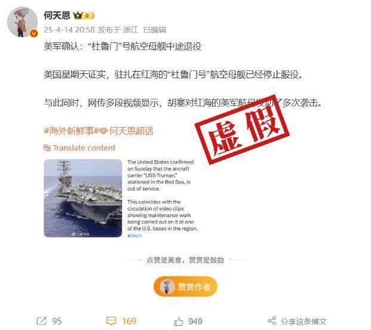Viewport: 371px width, 330px height.
Task: Click the repost icon with 95
Action: click(x=42, y=321)
